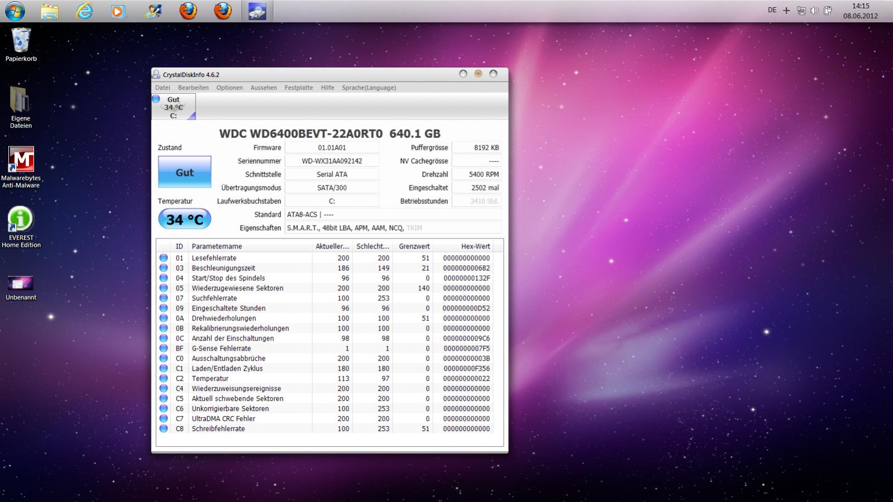Viewport: 893px width, 502px height.
Task: Click status circle for G-Sense Fehlerrate
Action: pyautogui.click(x=164, y=348)
